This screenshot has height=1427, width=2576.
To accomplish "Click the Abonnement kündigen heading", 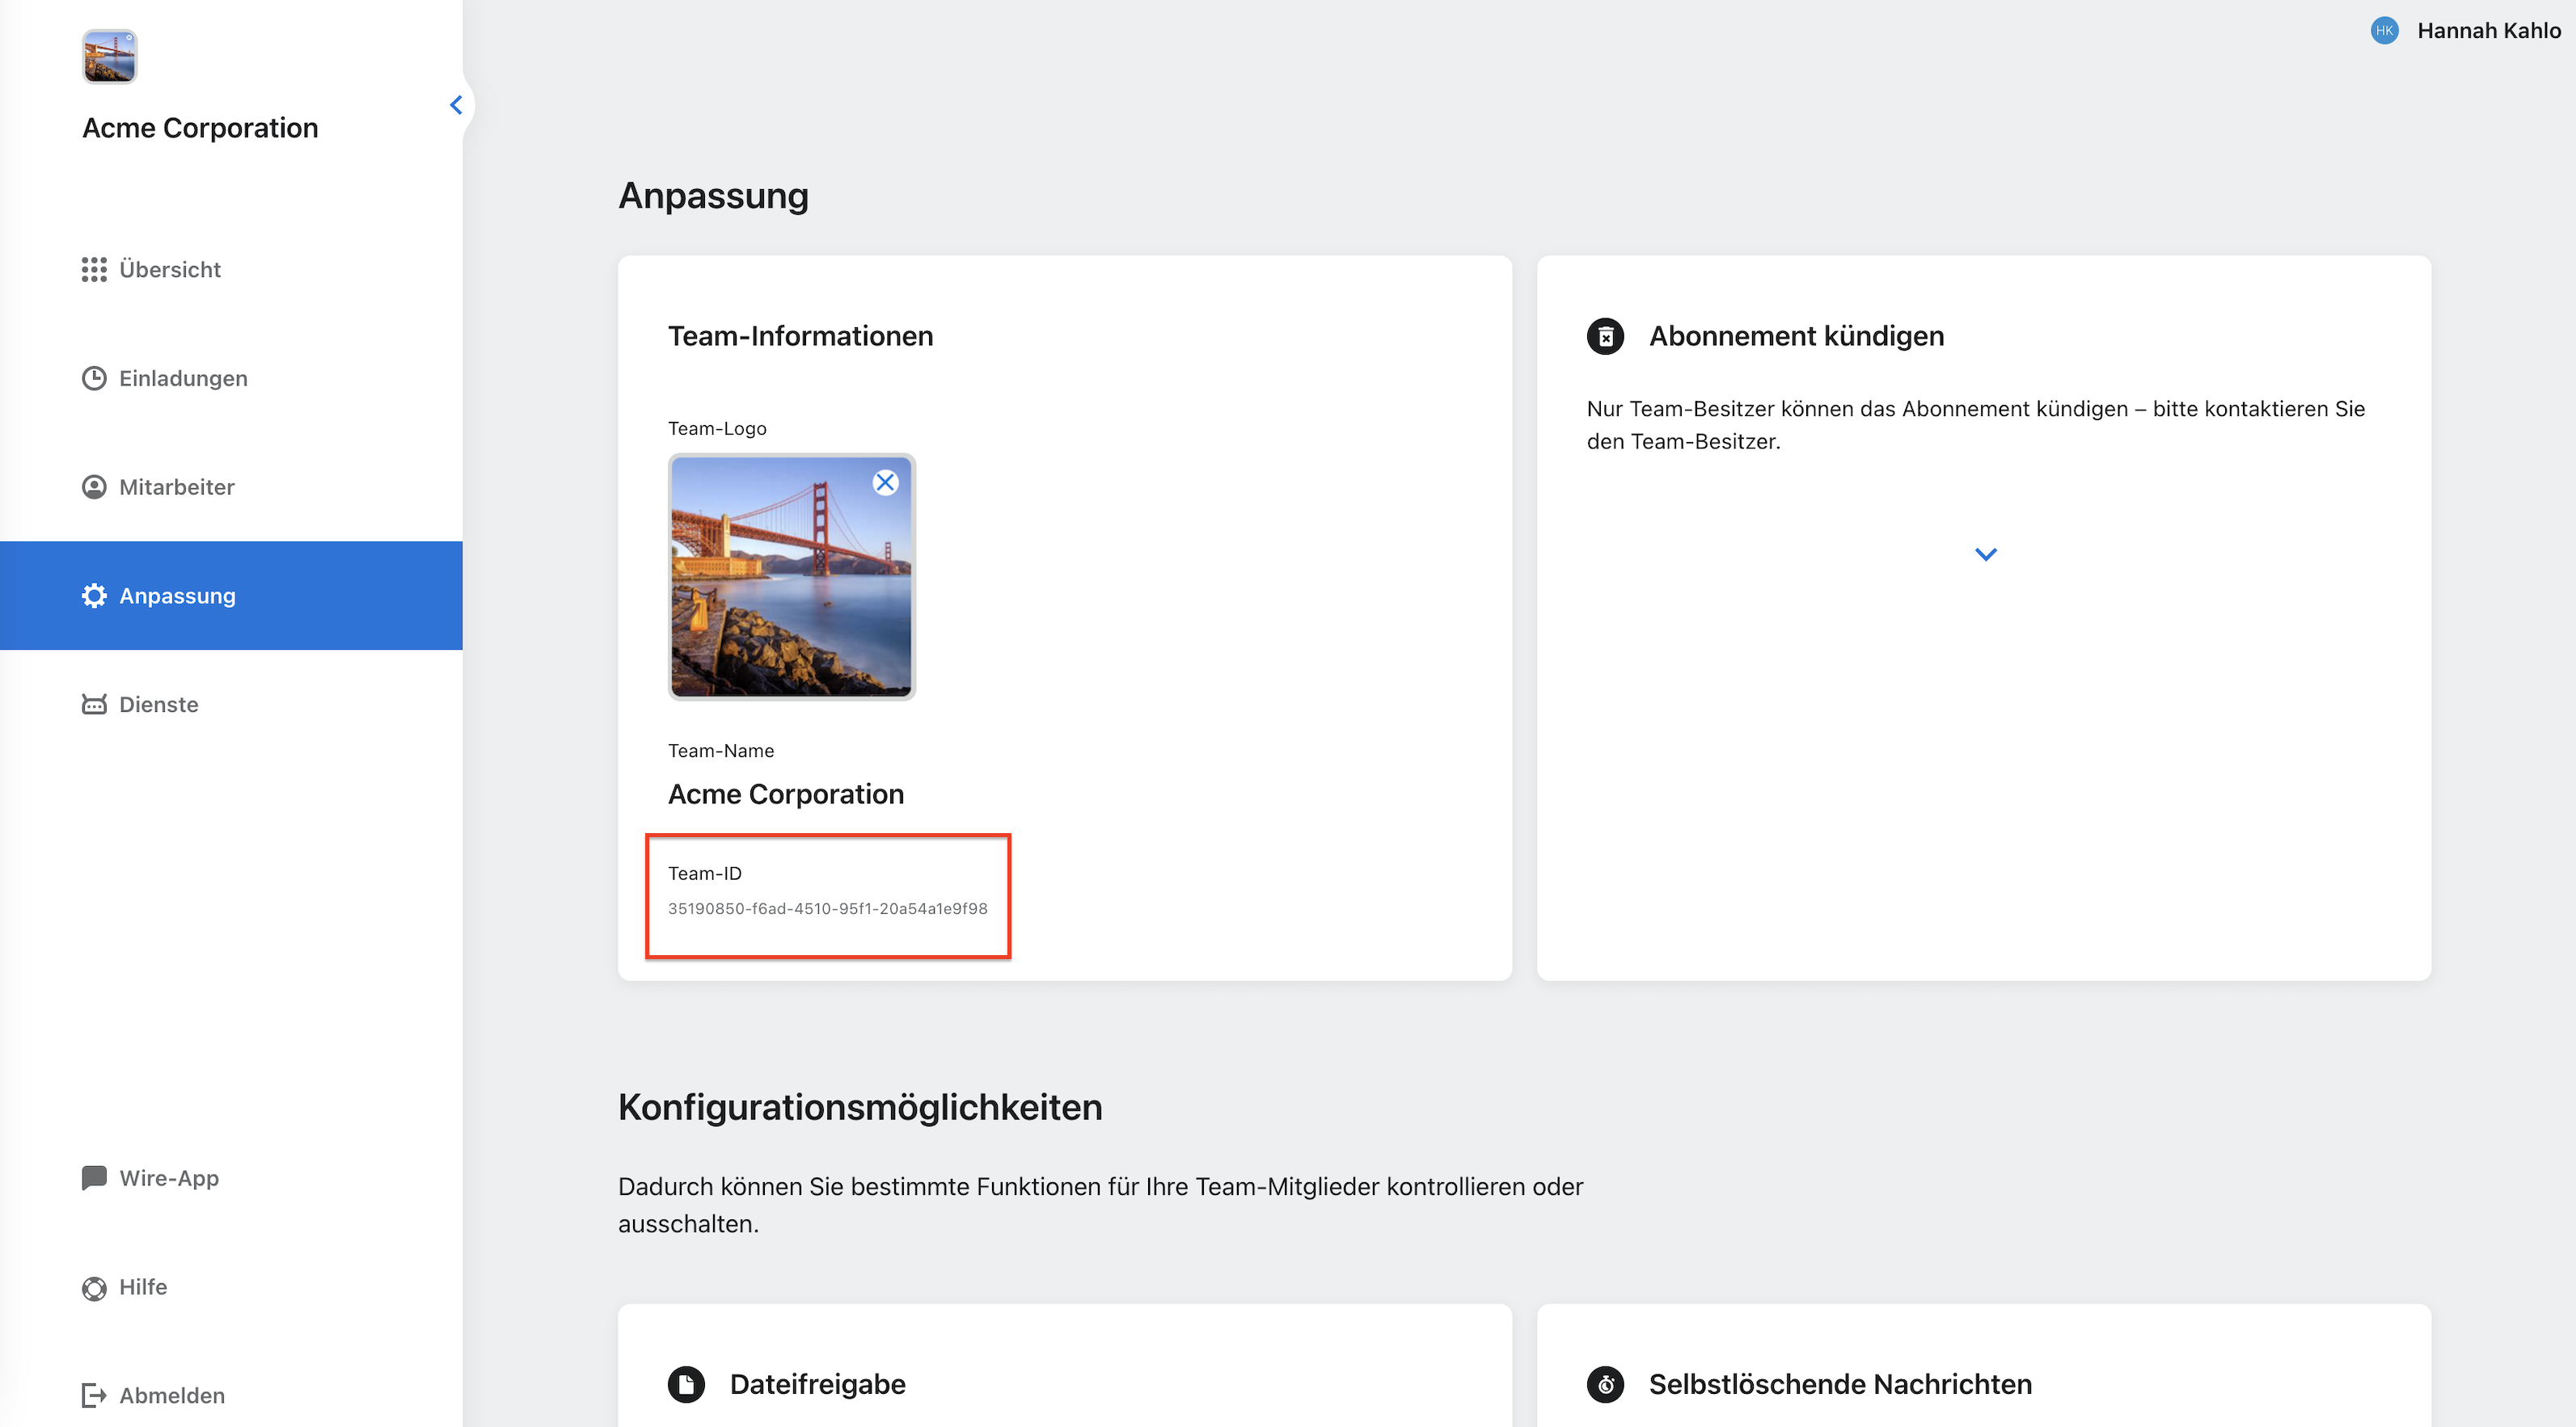I will pyautogui.click(x=1797, y=337).
